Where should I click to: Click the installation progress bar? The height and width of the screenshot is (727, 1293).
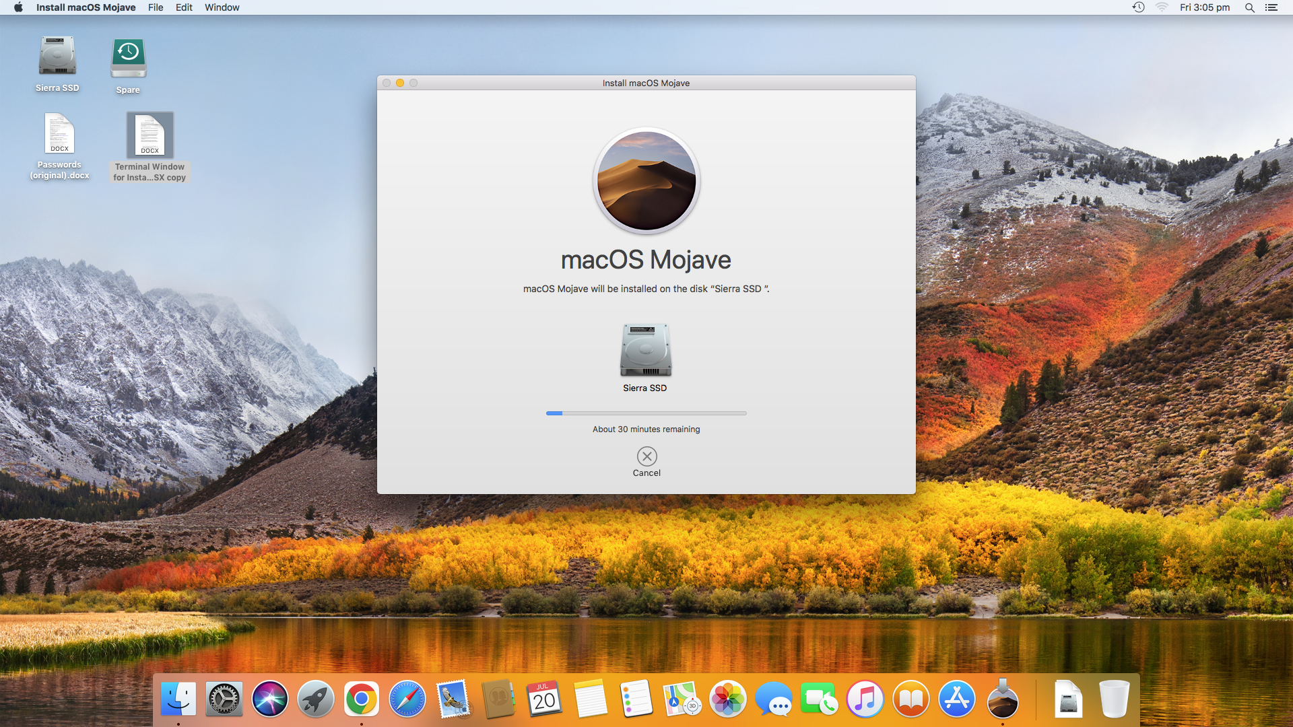tap(646, 413)
